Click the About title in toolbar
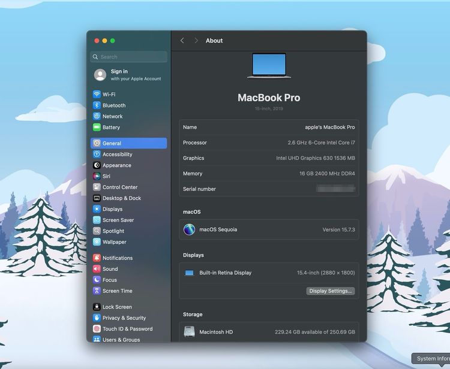 pos(214,41)
